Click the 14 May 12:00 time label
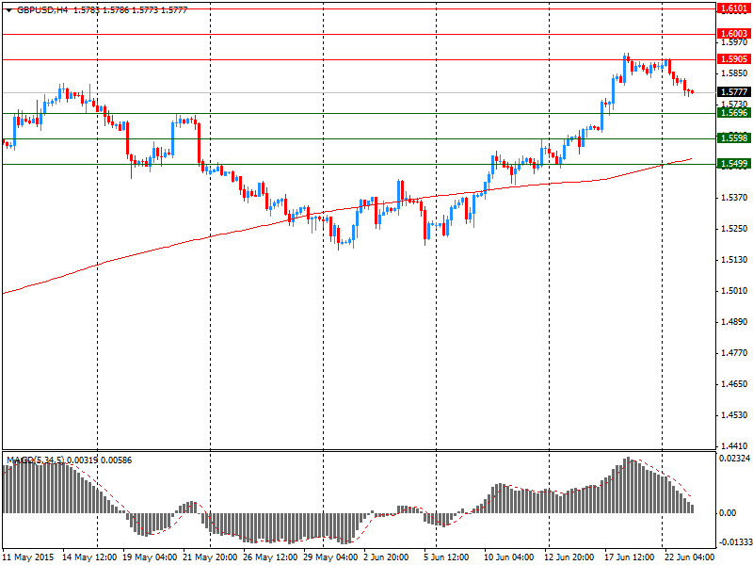The image size is (753, 565). tap(89, 557)
